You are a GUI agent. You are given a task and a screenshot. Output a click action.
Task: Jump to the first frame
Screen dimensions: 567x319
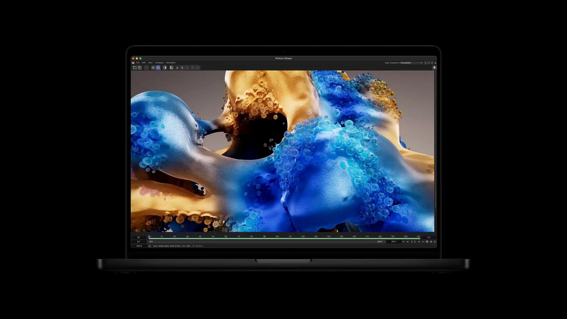coord(403,242)
